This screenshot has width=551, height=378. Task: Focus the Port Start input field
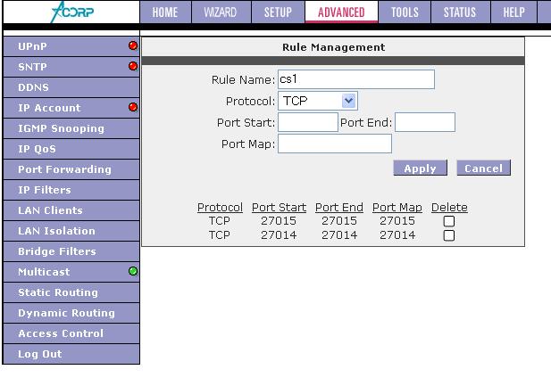click(308, 122)
